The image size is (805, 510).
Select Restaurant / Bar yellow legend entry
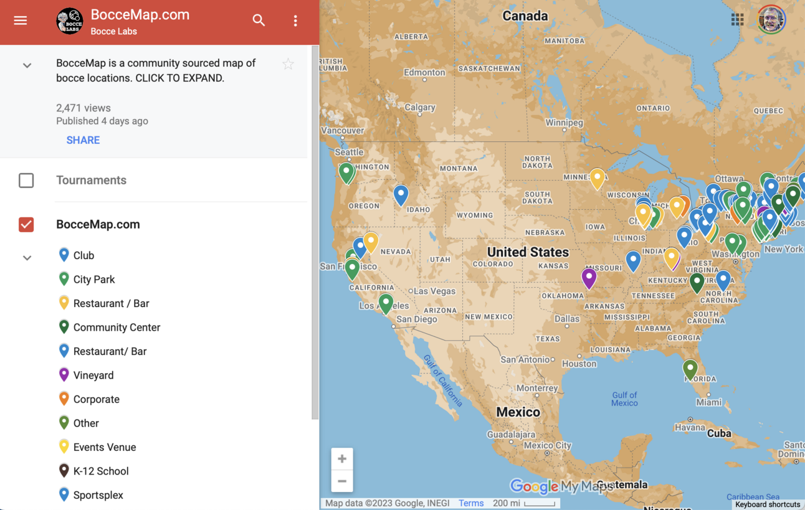click(x=111, y=303)
